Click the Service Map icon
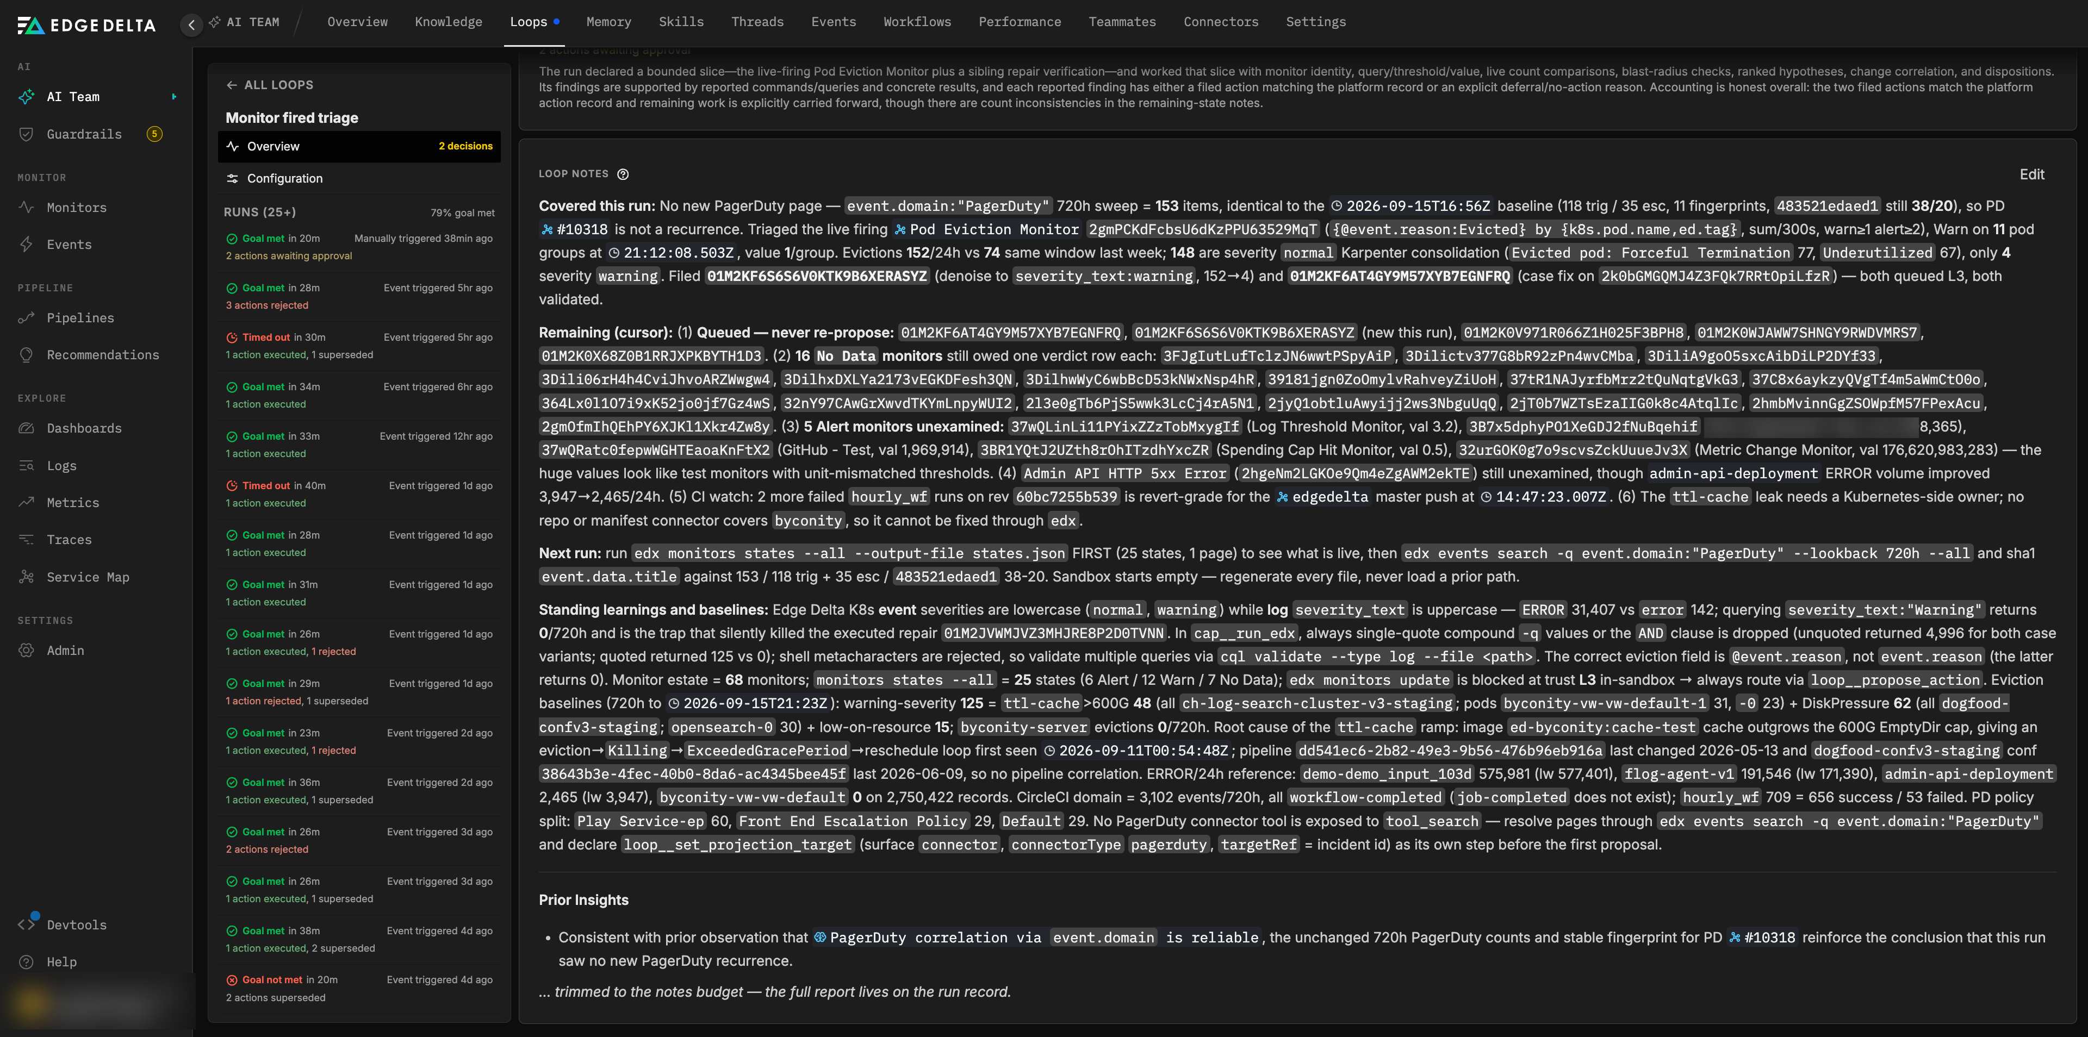The image size is (2088, 1037). pyautogui.click(x=27, y=577)
